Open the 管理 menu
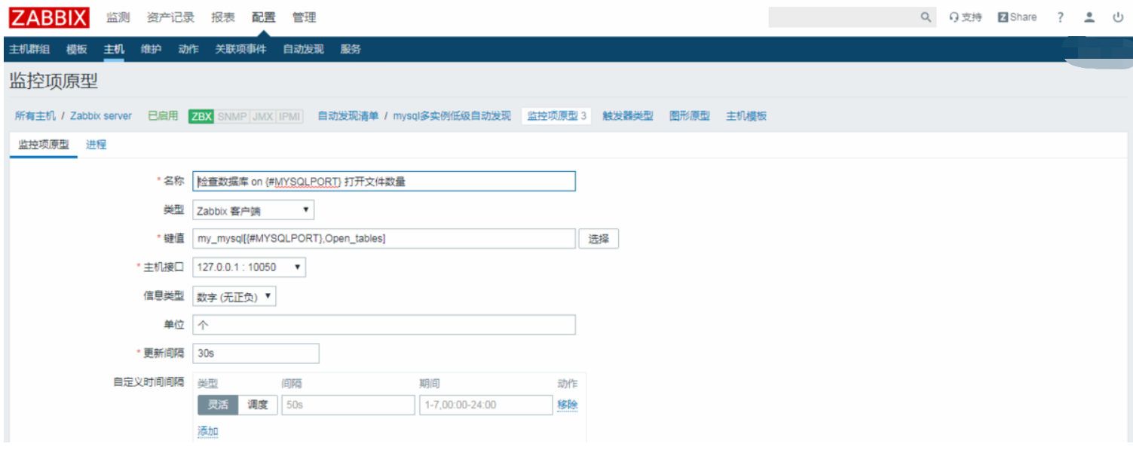The width and height of the screenshot is (1133, 459). 305,17
